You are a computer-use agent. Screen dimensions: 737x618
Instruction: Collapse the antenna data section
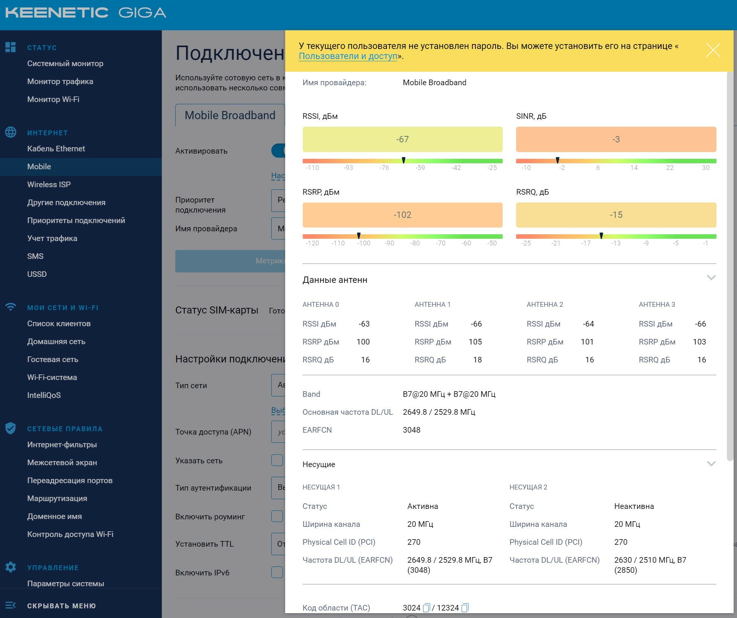coord(711,278)
